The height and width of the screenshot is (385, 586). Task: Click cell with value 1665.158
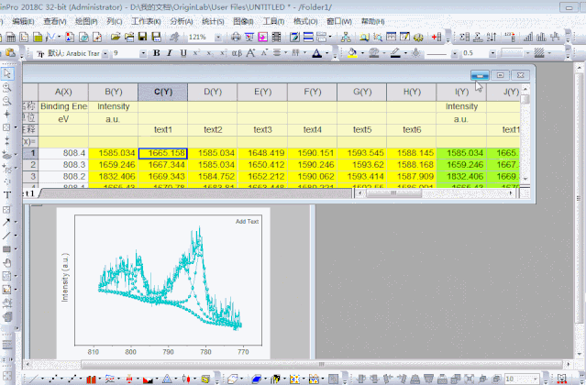coord(163,153)
